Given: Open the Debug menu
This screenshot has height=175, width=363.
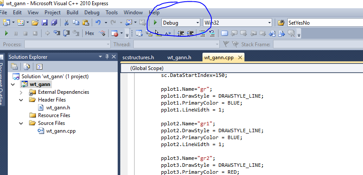Looking at the screenshot, I should coord(92,13).
